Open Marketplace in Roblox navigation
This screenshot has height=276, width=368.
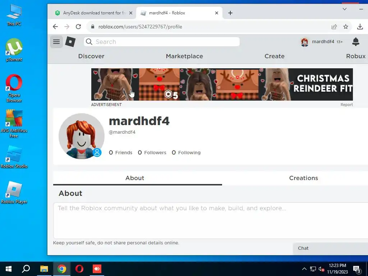pos(184,56)
